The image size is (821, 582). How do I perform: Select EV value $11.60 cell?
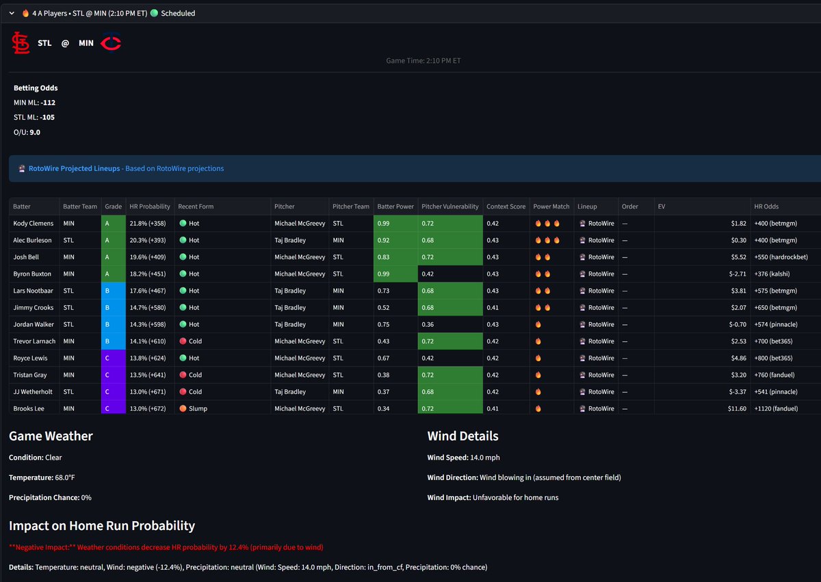pos(702,408)
